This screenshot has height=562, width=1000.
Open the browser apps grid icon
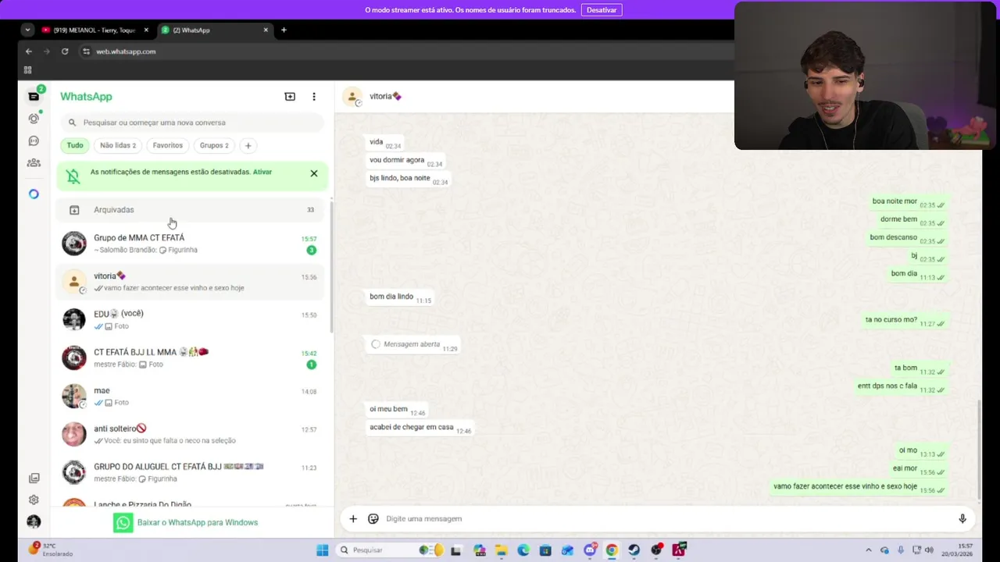click(28, 69)
